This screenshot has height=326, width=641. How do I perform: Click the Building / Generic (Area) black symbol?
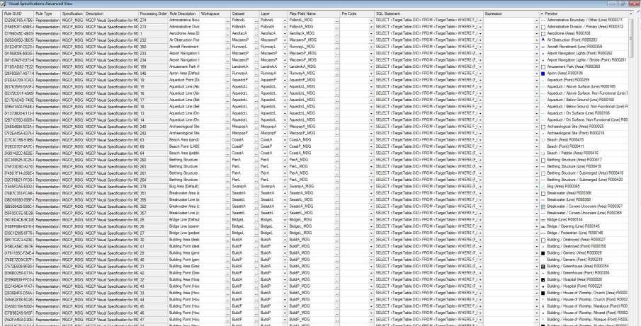(x=543, y=253)
